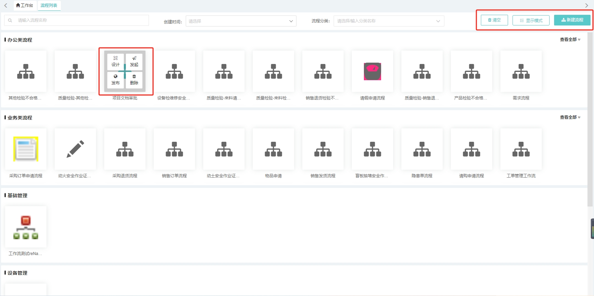Click the 工单管理工作流 label
The image size is (594, 296).
point(521,176)
